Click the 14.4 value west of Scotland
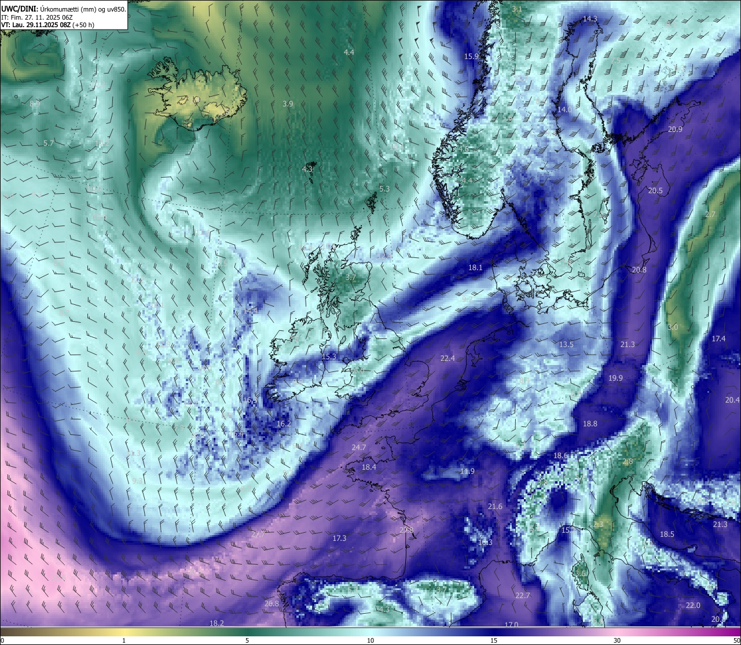Screen dimensions: 741x645 250,311
